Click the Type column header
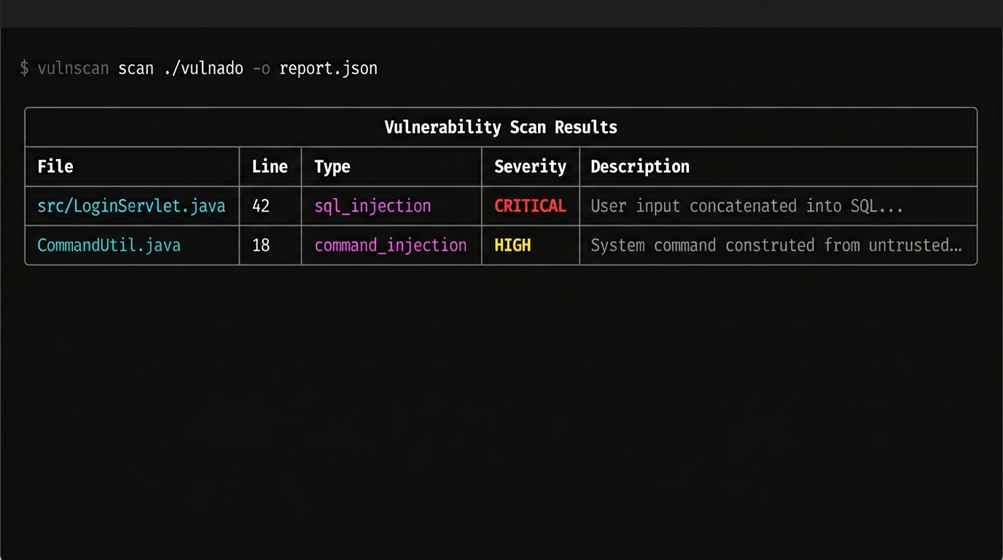The image size is (1003, 560). pyautogui.click(x=332, y=166)
